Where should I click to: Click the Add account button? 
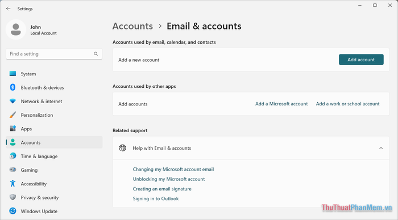click(x=361, y=60)
